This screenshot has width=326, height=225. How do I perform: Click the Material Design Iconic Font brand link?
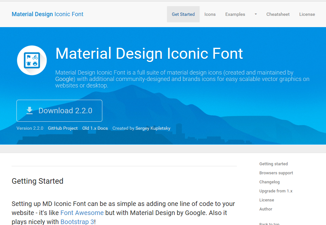pyautogui.click(x=47, y=14)
